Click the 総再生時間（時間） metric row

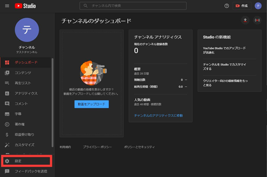(x=161, y=87)
